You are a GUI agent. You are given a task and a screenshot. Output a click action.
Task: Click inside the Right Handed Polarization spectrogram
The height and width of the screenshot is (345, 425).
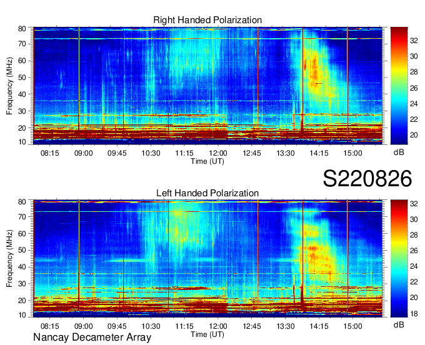pyautogui.click(x=207, y=86)
